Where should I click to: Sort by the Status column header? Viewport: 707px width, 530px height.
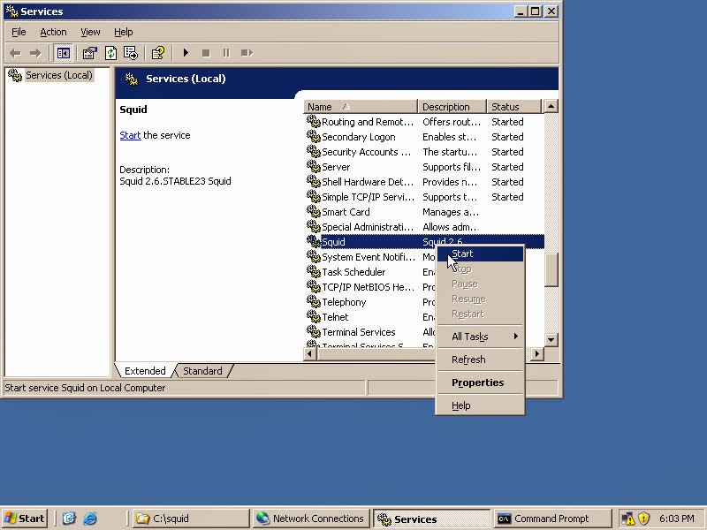[x=513, y=107]
